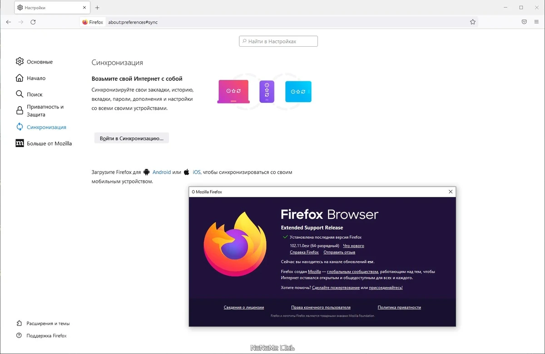This screenshot has width=545, height=354.
Task: Click Войти в Синхронизацию button
Action: coord(132,138)
